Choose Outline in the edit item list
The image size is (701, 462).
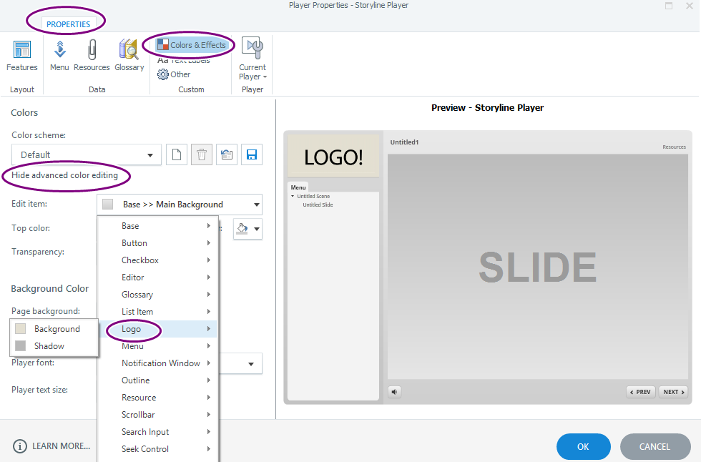[x=158, y=380]
